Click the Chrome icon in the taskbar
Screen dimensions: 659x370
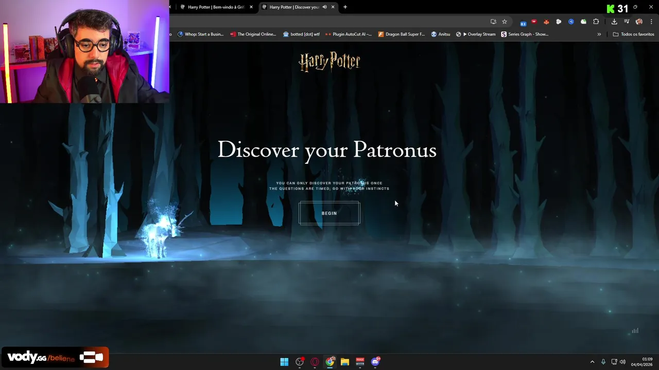tap(330, 362)
